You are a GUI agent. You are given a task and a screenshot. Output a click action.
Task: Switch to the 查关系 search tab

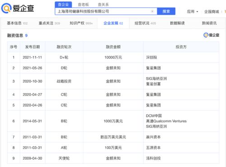103,5
